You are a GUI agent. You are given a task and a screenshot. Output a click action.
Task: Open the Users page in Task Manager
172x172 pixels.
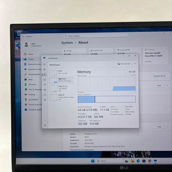45,90
